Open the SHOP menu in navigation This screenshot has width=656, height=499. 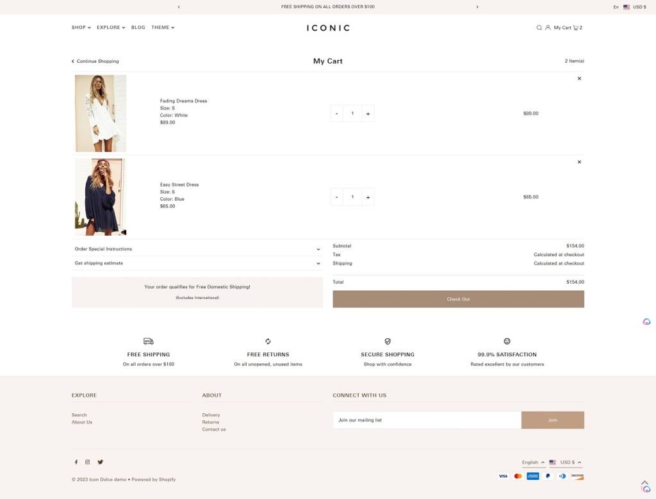(81, 28)
